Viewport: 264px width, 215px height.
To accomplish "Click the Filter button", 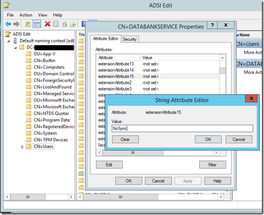I will coord(213,165).
